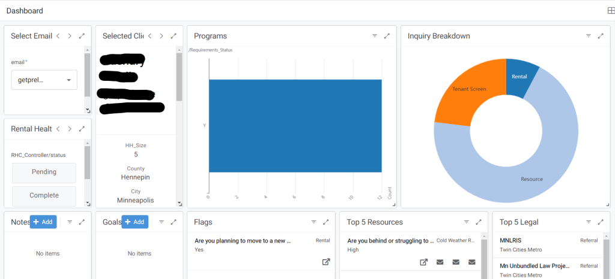
Task: Go to previous record in Selected Client
Action: click(x=150, y=36)
